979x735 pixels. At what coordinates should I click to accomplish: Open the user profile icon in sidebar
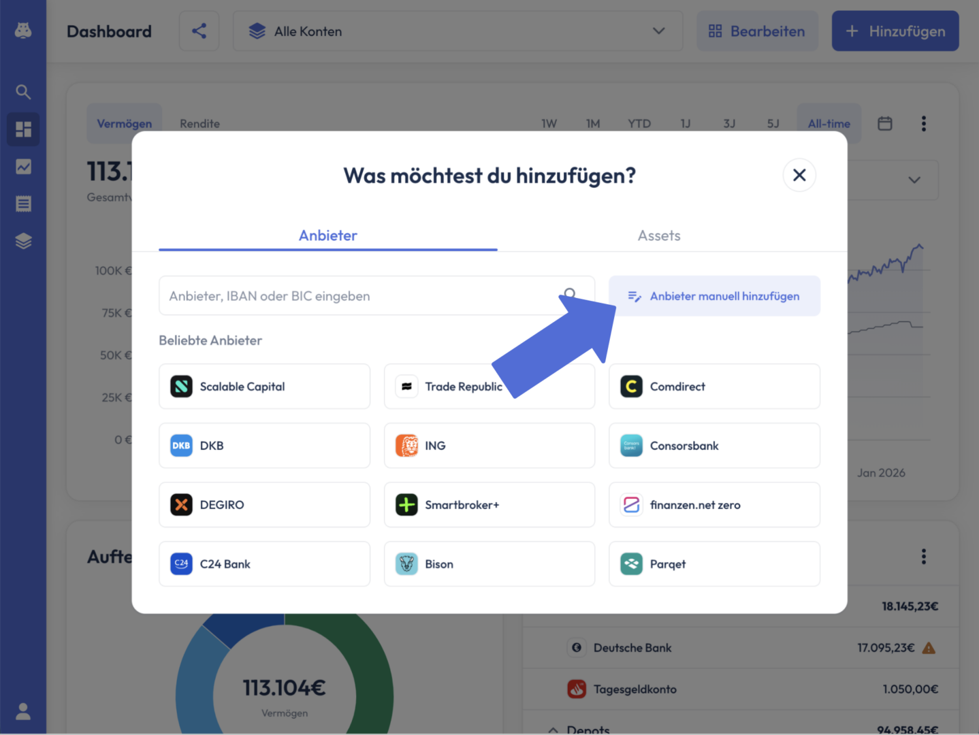point(23,711)
